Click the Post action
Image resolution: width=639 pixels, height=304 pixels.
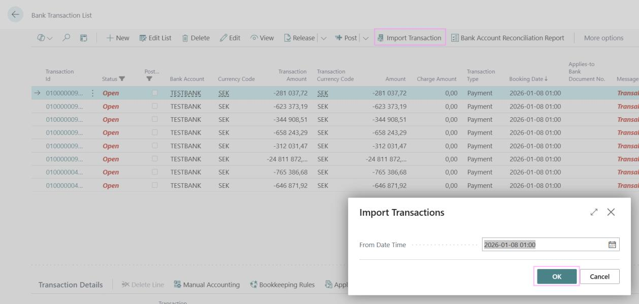(346, 38)
